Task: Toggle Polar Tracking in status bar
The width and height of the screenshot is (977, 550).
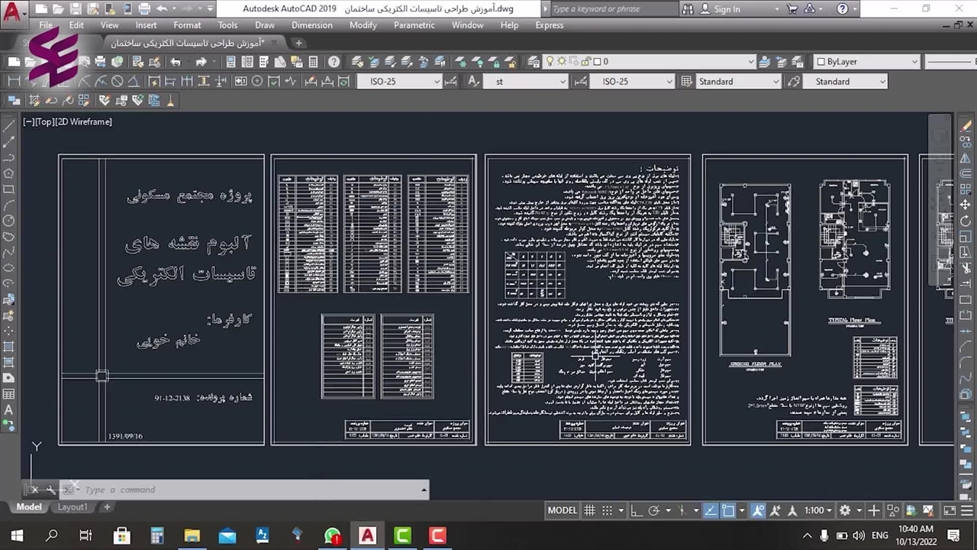Action: point(654,510)
